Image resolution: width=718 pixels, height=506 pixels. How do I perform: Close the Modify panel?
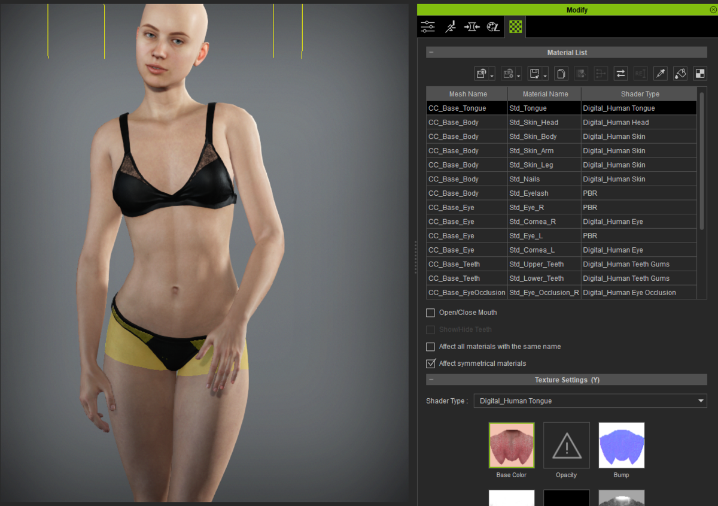(x=712, y=10)
